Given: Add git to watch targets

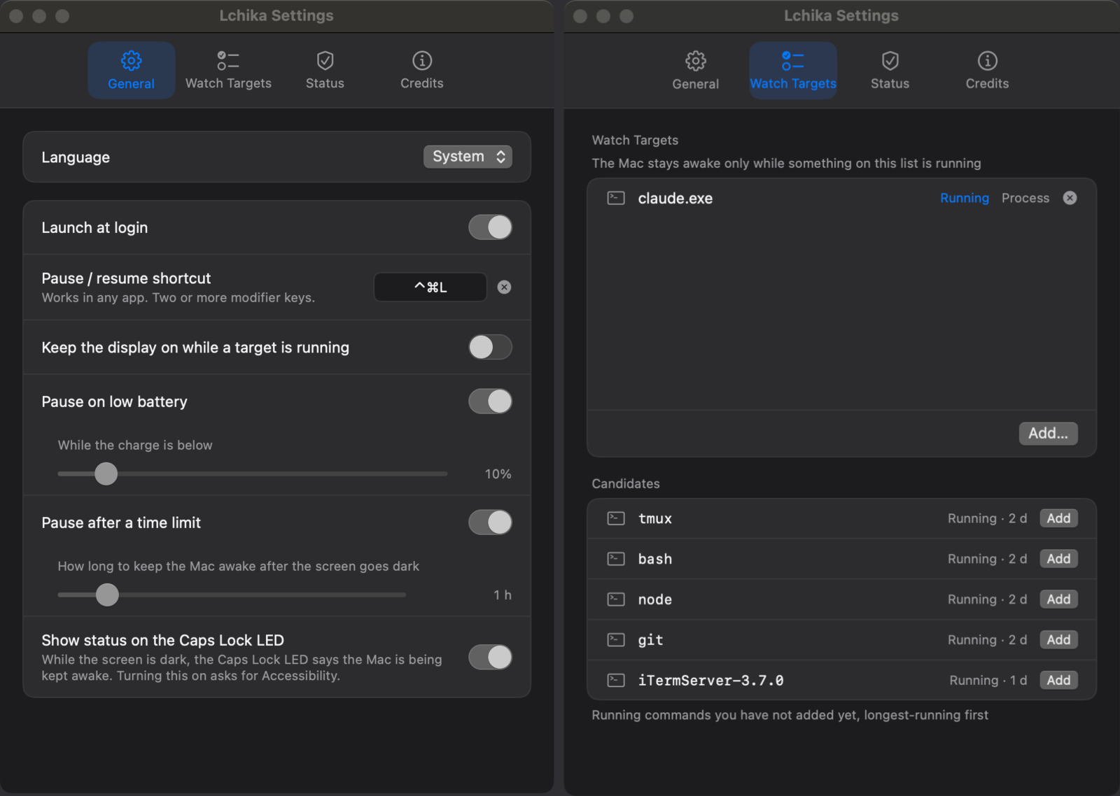Looking at the screenshot, I should click(x=1058, y=640).
